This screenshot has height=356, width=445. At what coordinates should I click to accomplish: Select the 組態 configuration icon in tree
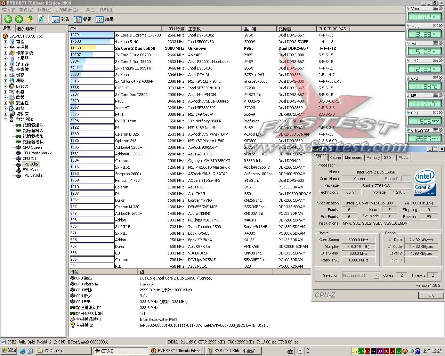coord(12,108)
